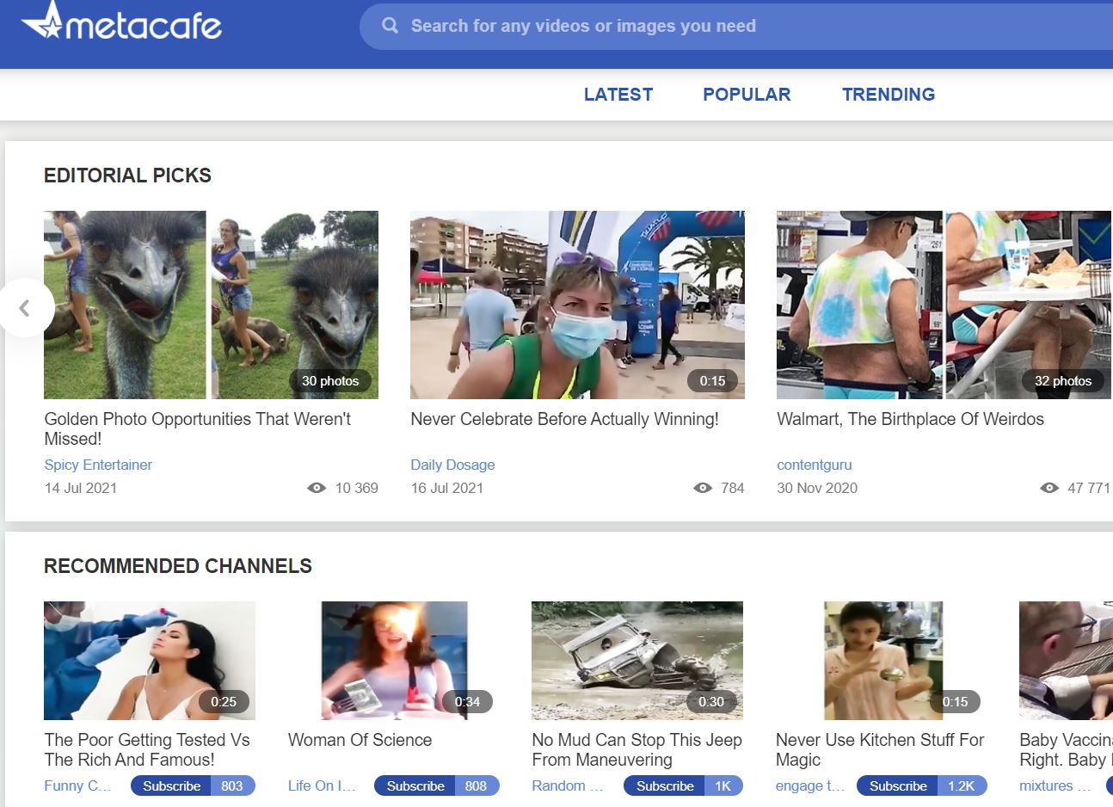1113x807 pixels.
Task: Click title Golden Photo Opportunities That Weren't Missed!
Action: (x=197, y=428)
